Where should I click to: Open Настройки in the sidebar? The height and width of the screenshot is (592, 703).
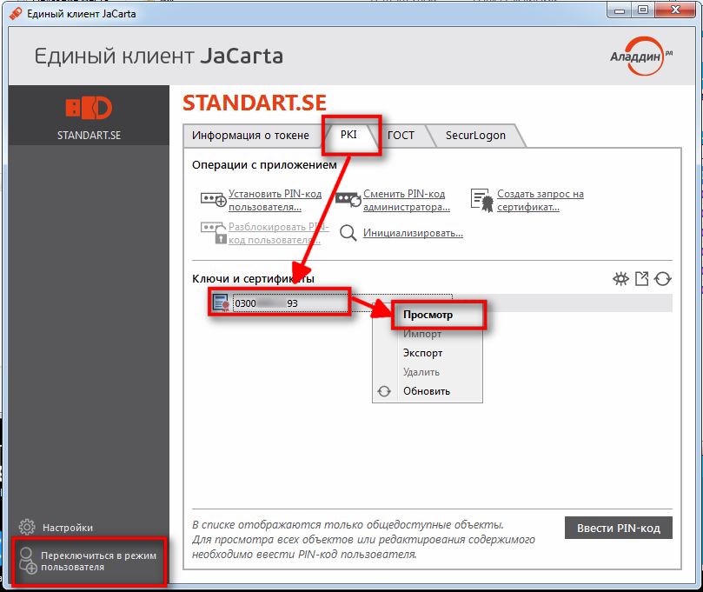click(x=68, y=528)
